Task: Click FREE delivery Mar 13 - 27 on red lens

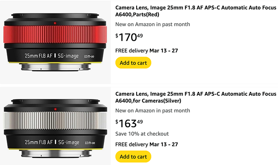Action: point(147,51)
